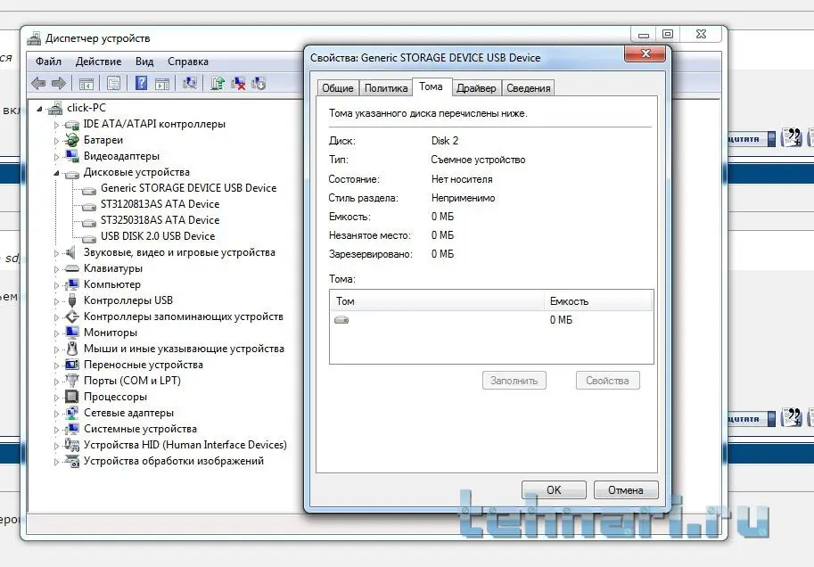Click the Устройства HID category icon

click(71, 445)
